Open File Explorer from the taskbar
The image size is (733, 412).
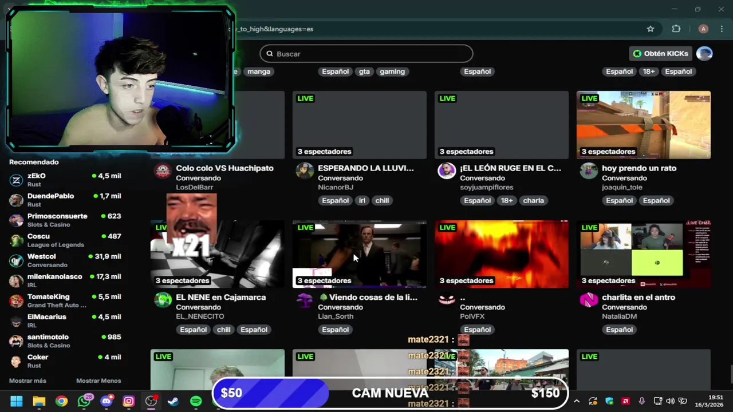(39, 401)
